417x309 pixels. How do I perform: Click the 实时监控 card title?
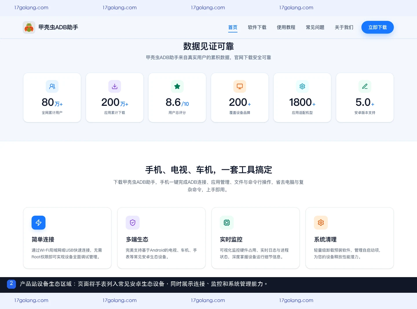(x=231, y=239)
